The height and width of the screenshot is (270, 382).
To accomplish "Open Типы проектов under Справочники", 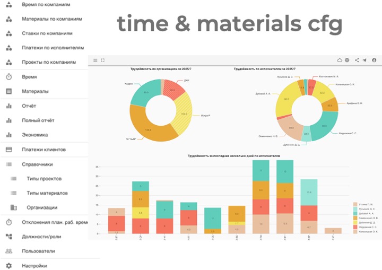I will [x=44, y=179].
